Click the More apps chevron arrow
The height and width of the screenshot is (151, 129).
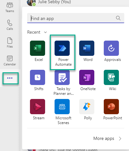pyautogui.click(x=120, y=139)
